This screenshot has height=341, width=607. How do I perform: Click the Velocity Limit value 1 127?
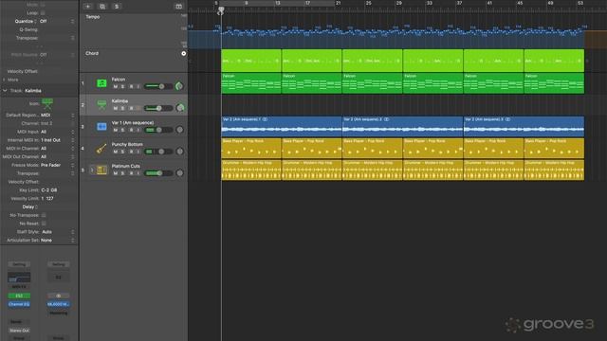(47, 198)
